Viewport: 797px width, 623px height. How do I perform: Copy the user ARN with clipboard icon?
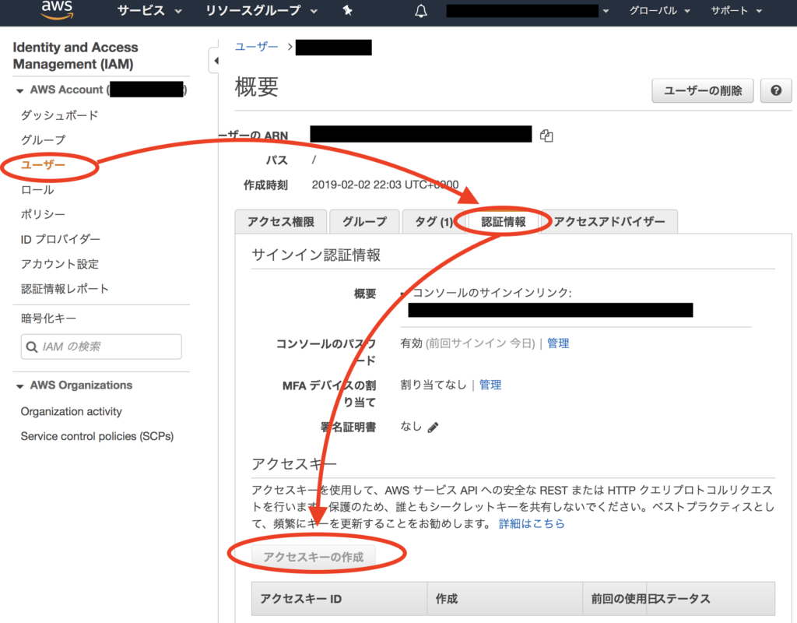(546, 136)
